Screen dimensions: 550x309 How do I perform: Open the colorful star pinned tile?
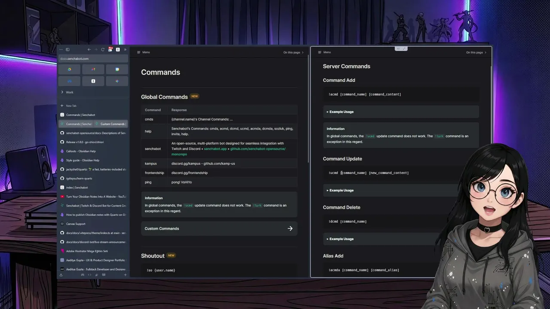coord(117,81)
